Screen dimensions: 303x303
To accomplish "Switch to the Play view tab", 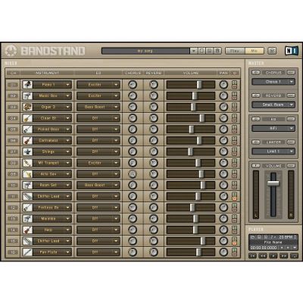I will [x=235, y=51].
